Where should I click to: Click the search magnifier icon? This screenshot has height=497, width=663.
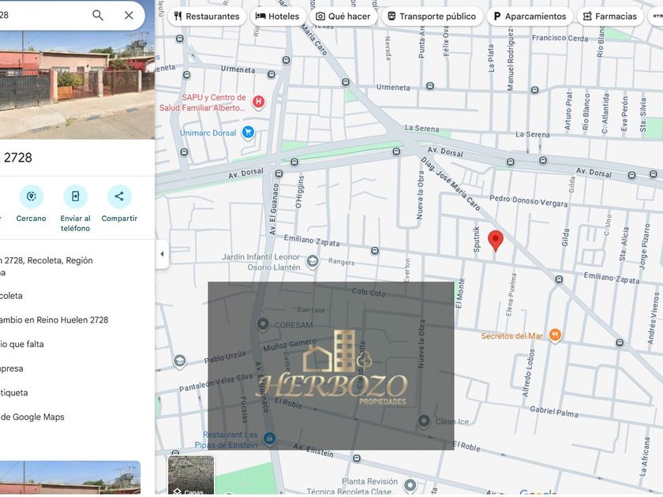tap(98, 16)
